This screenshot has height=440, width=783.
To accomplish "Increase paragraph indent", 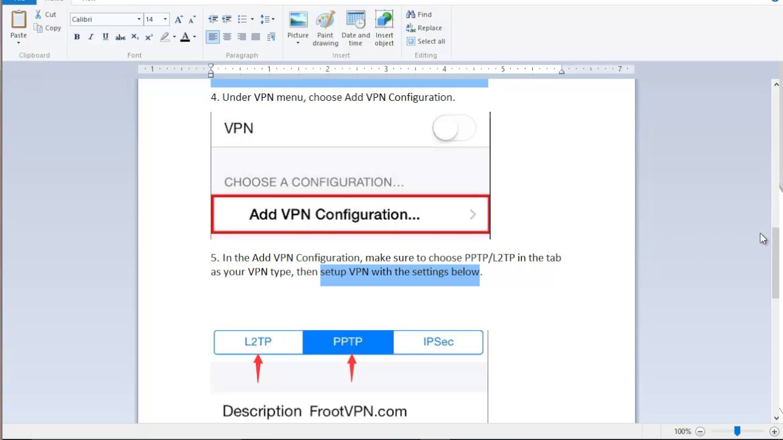I will (x=227, y=20).
